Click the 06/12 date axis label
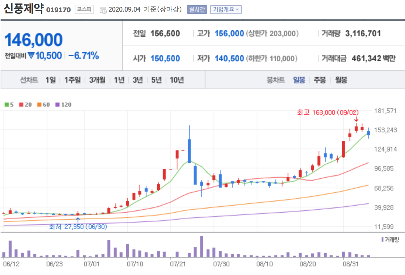This screenshot has height=275, width=405. pyautogui.click(x=11, y=264)
